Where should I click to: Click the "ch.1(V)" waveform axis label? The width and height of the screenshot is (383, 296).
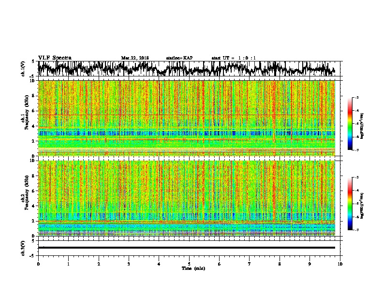click(23, 69)
